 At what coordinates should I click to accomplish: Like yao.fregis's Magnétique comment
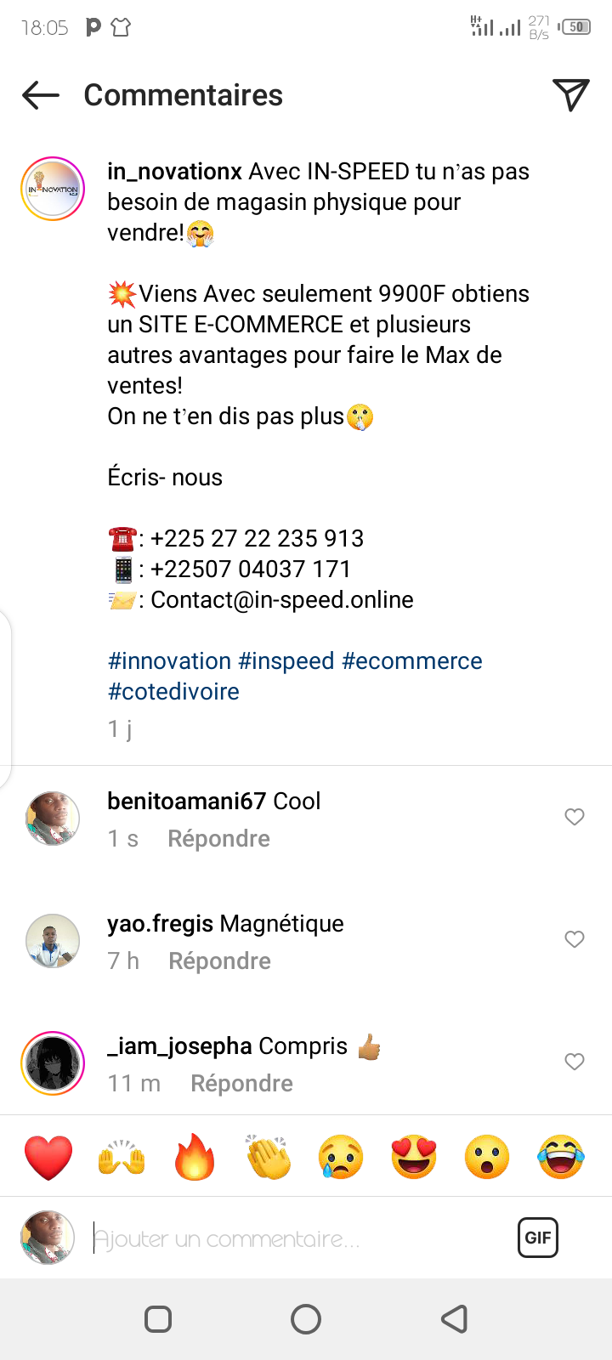click(575, 939)
